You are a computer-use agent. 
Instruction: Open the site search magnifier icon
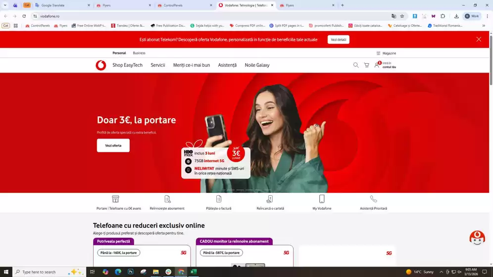point(355,65)
